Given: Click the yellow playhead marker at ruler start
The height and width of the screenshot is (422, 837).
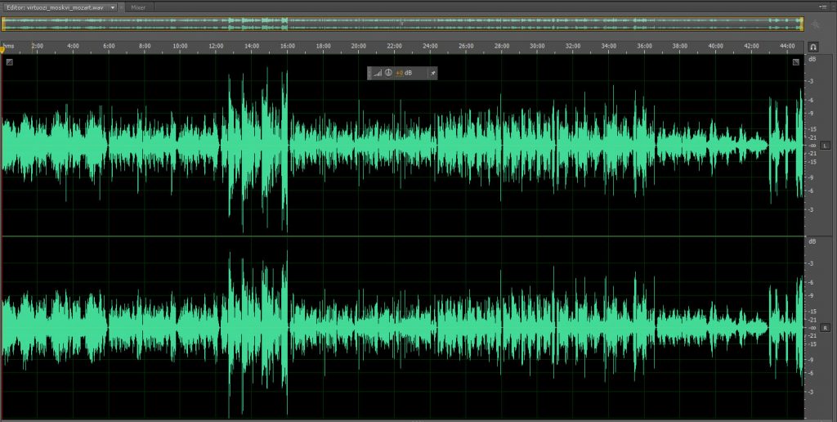Looking at the screenshot, I should point(2,51).
